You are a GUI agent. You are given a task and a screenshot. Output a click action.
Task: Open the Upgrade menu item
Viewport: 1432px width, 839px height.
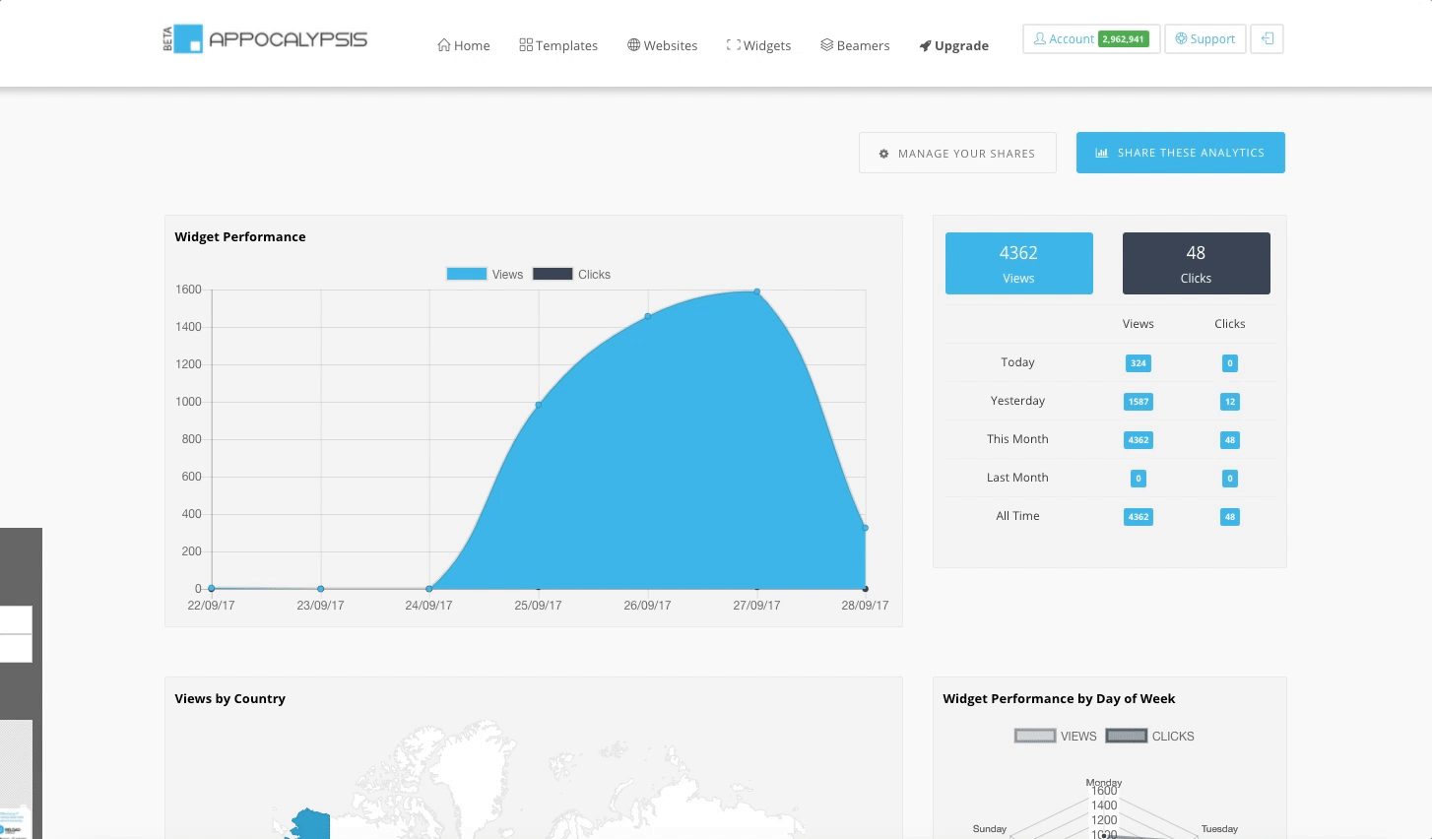(x=953, y=45)
